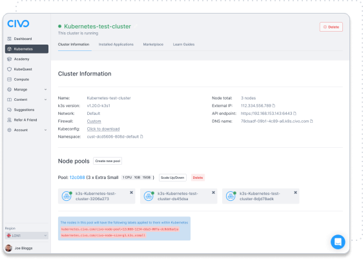Viewport: 363px width, 259px height.
Task: Open the chat support widget
Action: coord(338,242)
